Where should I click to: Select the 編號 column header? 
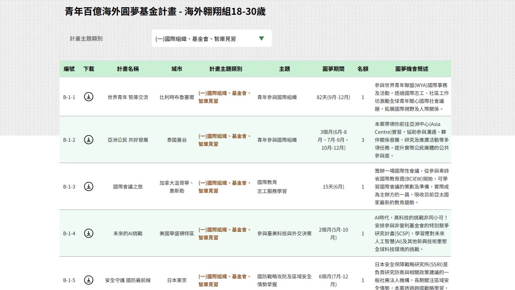click(69, 69)
